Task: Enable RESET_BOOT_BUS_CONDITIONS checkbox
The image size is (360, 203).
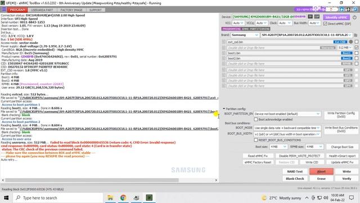Action: click(256, 140)
